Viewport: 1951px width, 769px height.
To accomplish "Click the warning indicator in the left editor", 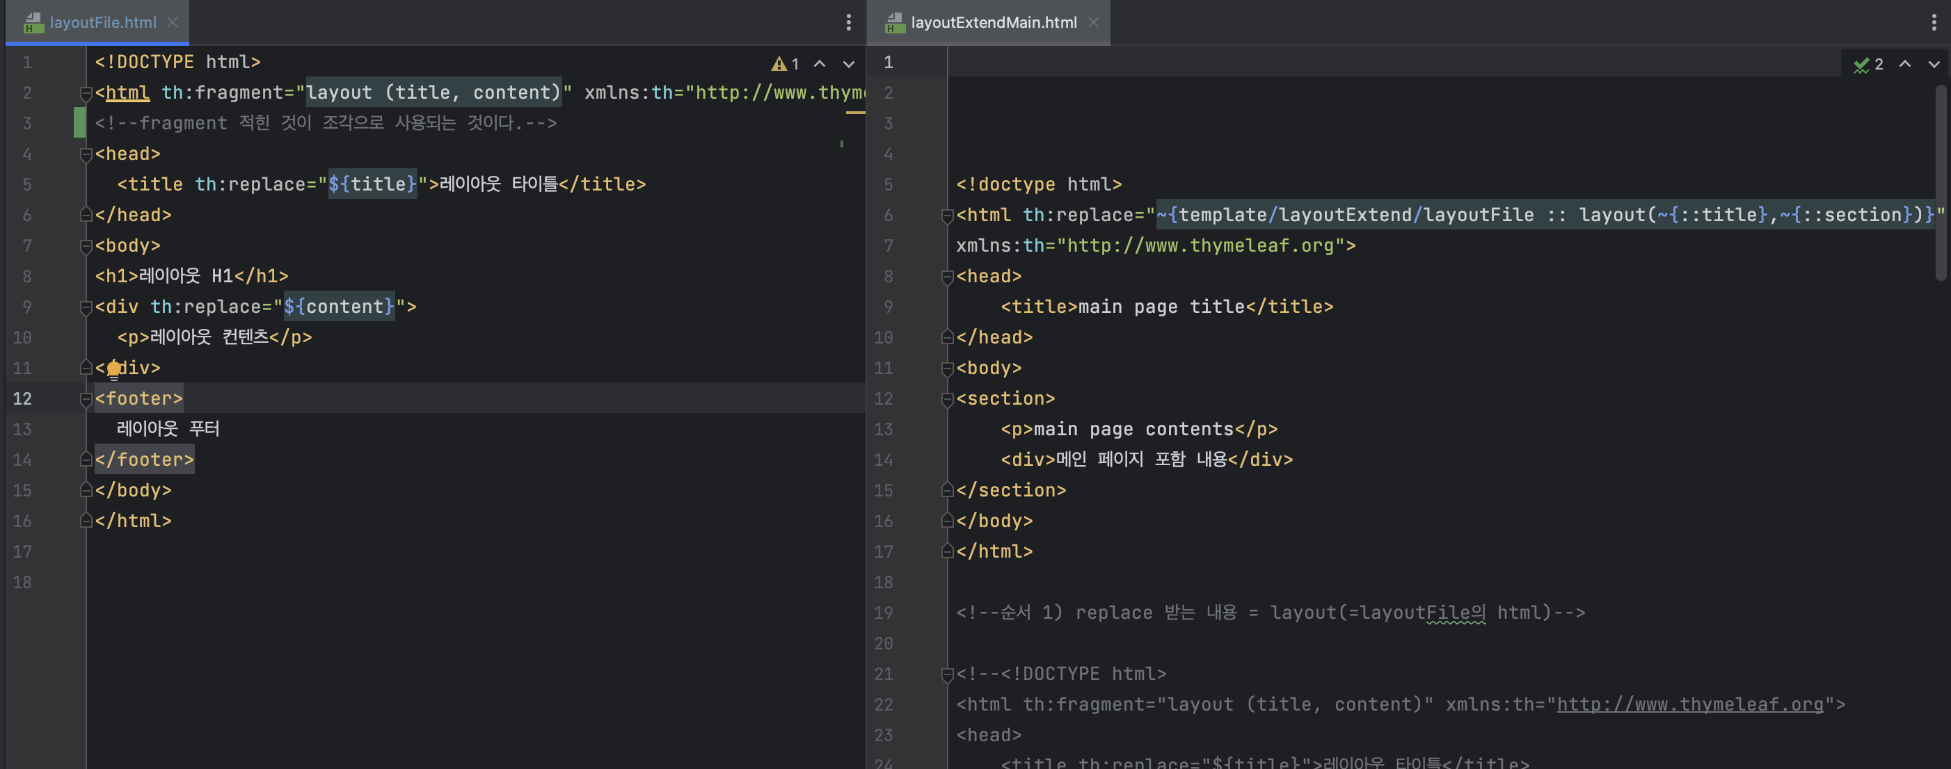I will click(785, 65).
